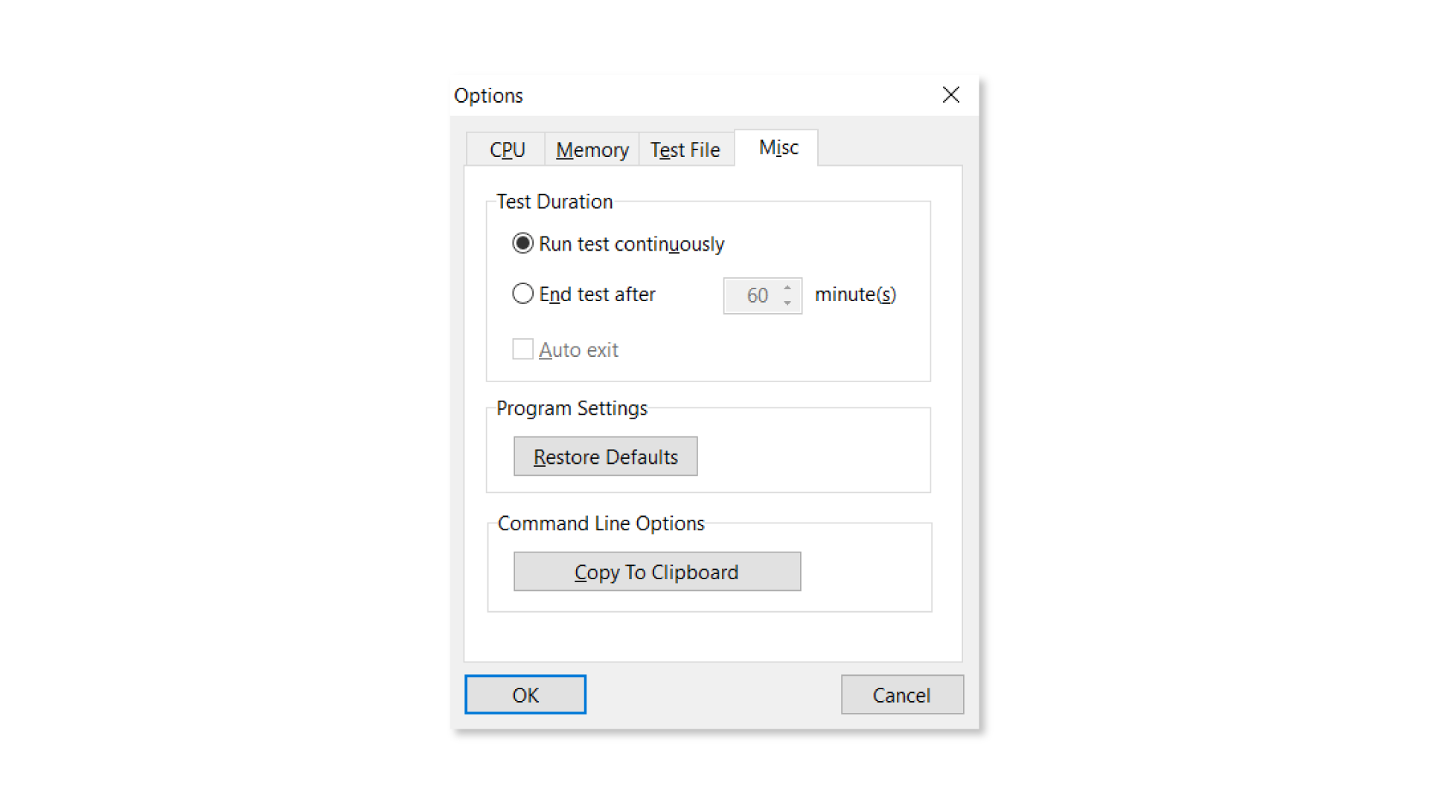This screenshot has height=803, width=1429.
Task: Close the Options dialog with X
Action: point(950,95)
